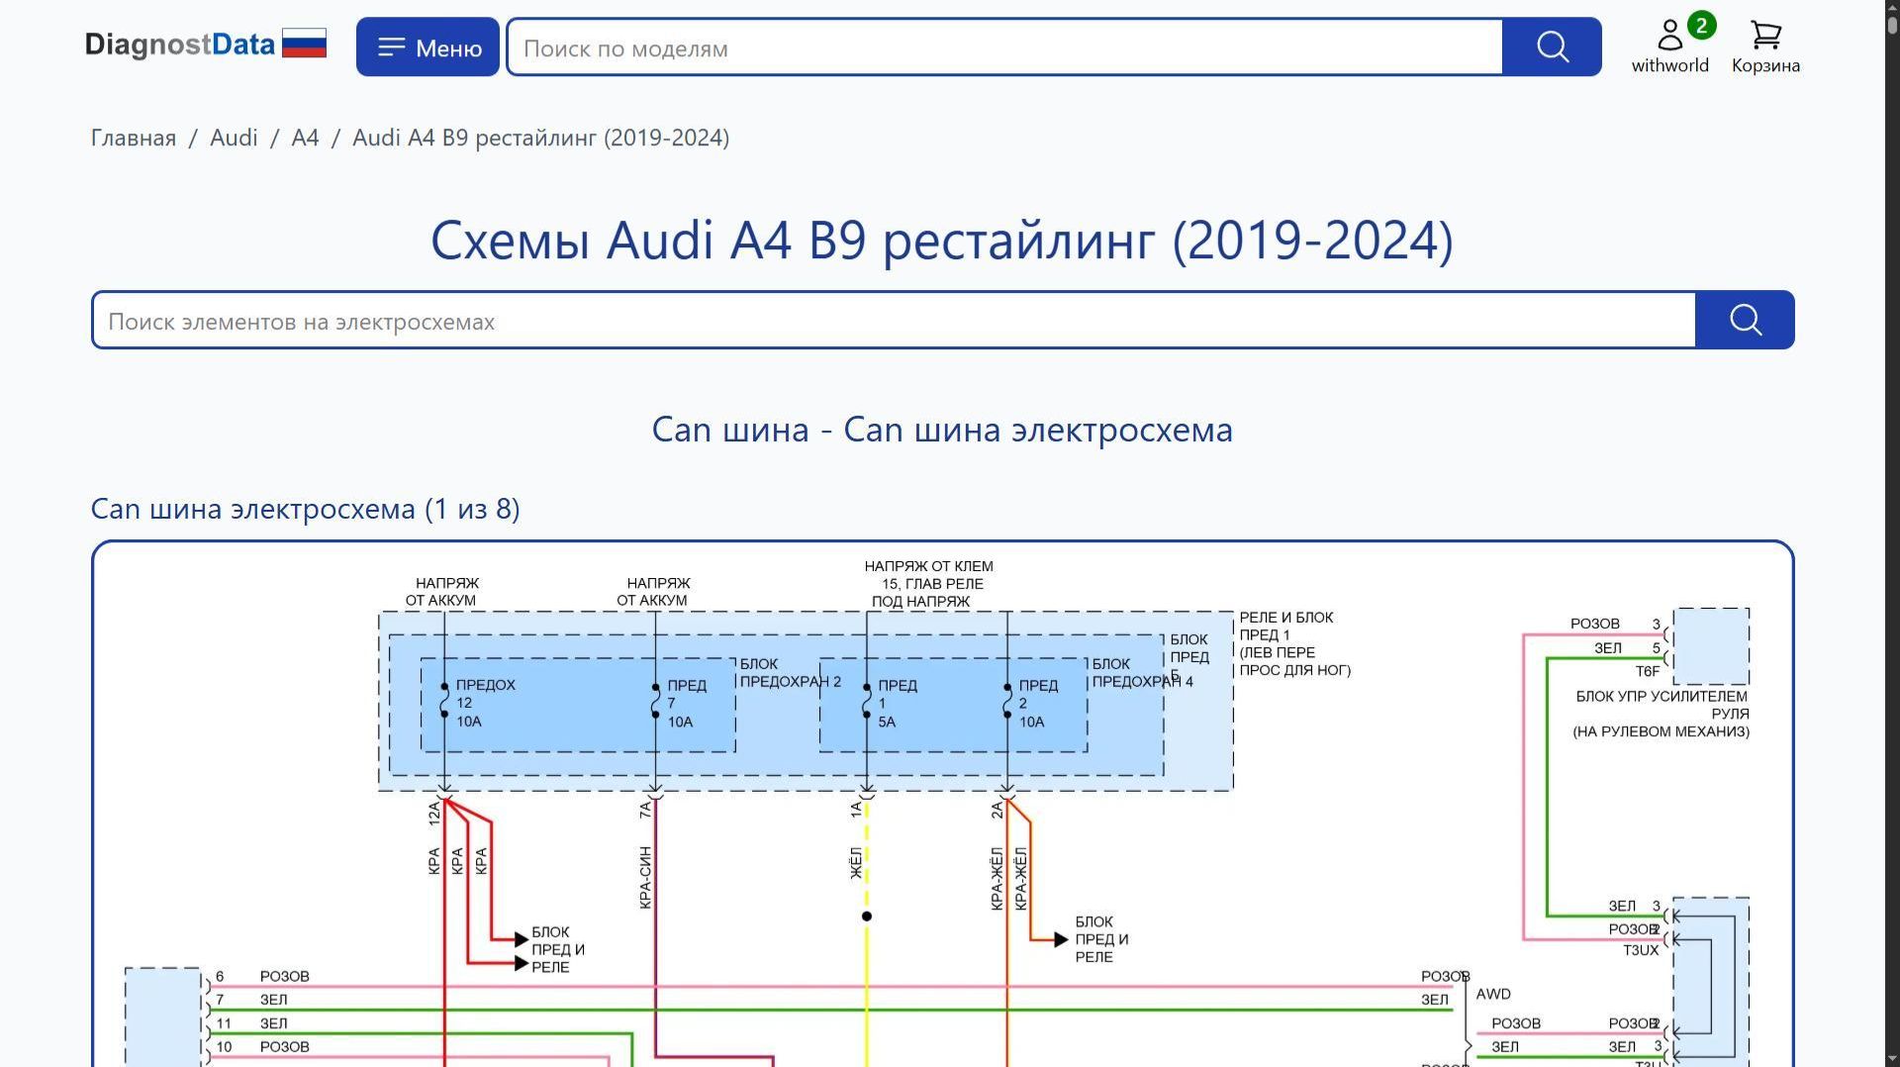Focus the wiring diagram element search field
Image resolution: width=1900 pixels, height=1067 pixels.
point(894,321)
